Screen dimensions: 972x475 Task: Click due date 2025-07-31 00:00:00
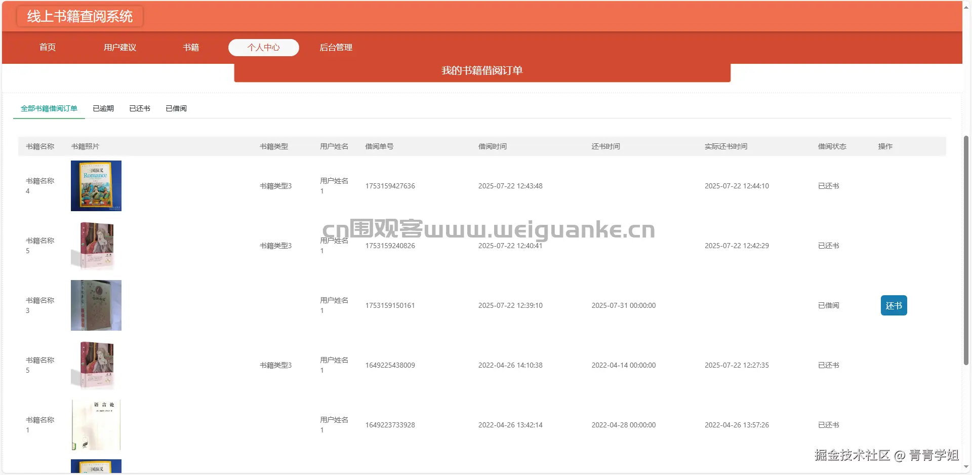(624, 305)
